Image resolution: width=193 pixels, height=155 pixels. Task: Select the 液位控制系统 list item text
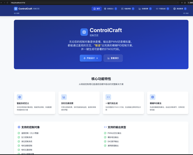(x=27, y=141)
